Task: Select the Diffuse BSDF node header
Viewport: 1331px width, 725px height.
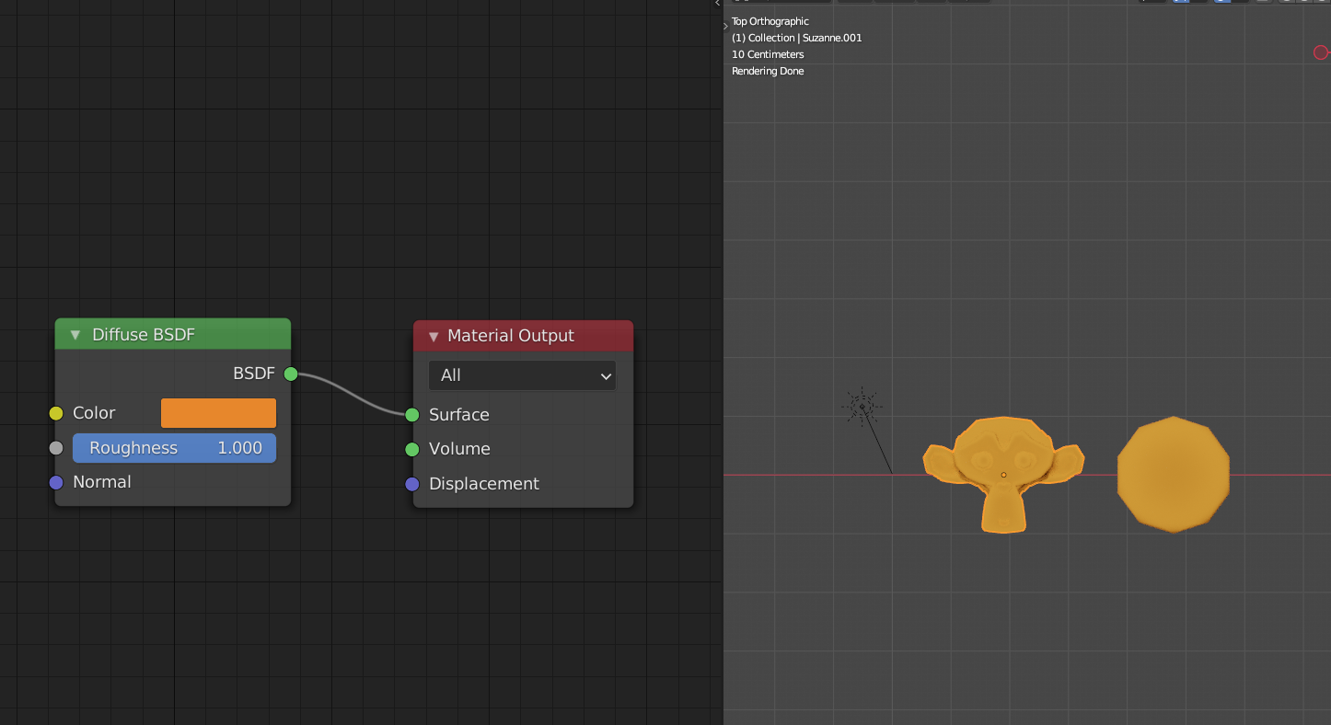Action: (173, 335)
